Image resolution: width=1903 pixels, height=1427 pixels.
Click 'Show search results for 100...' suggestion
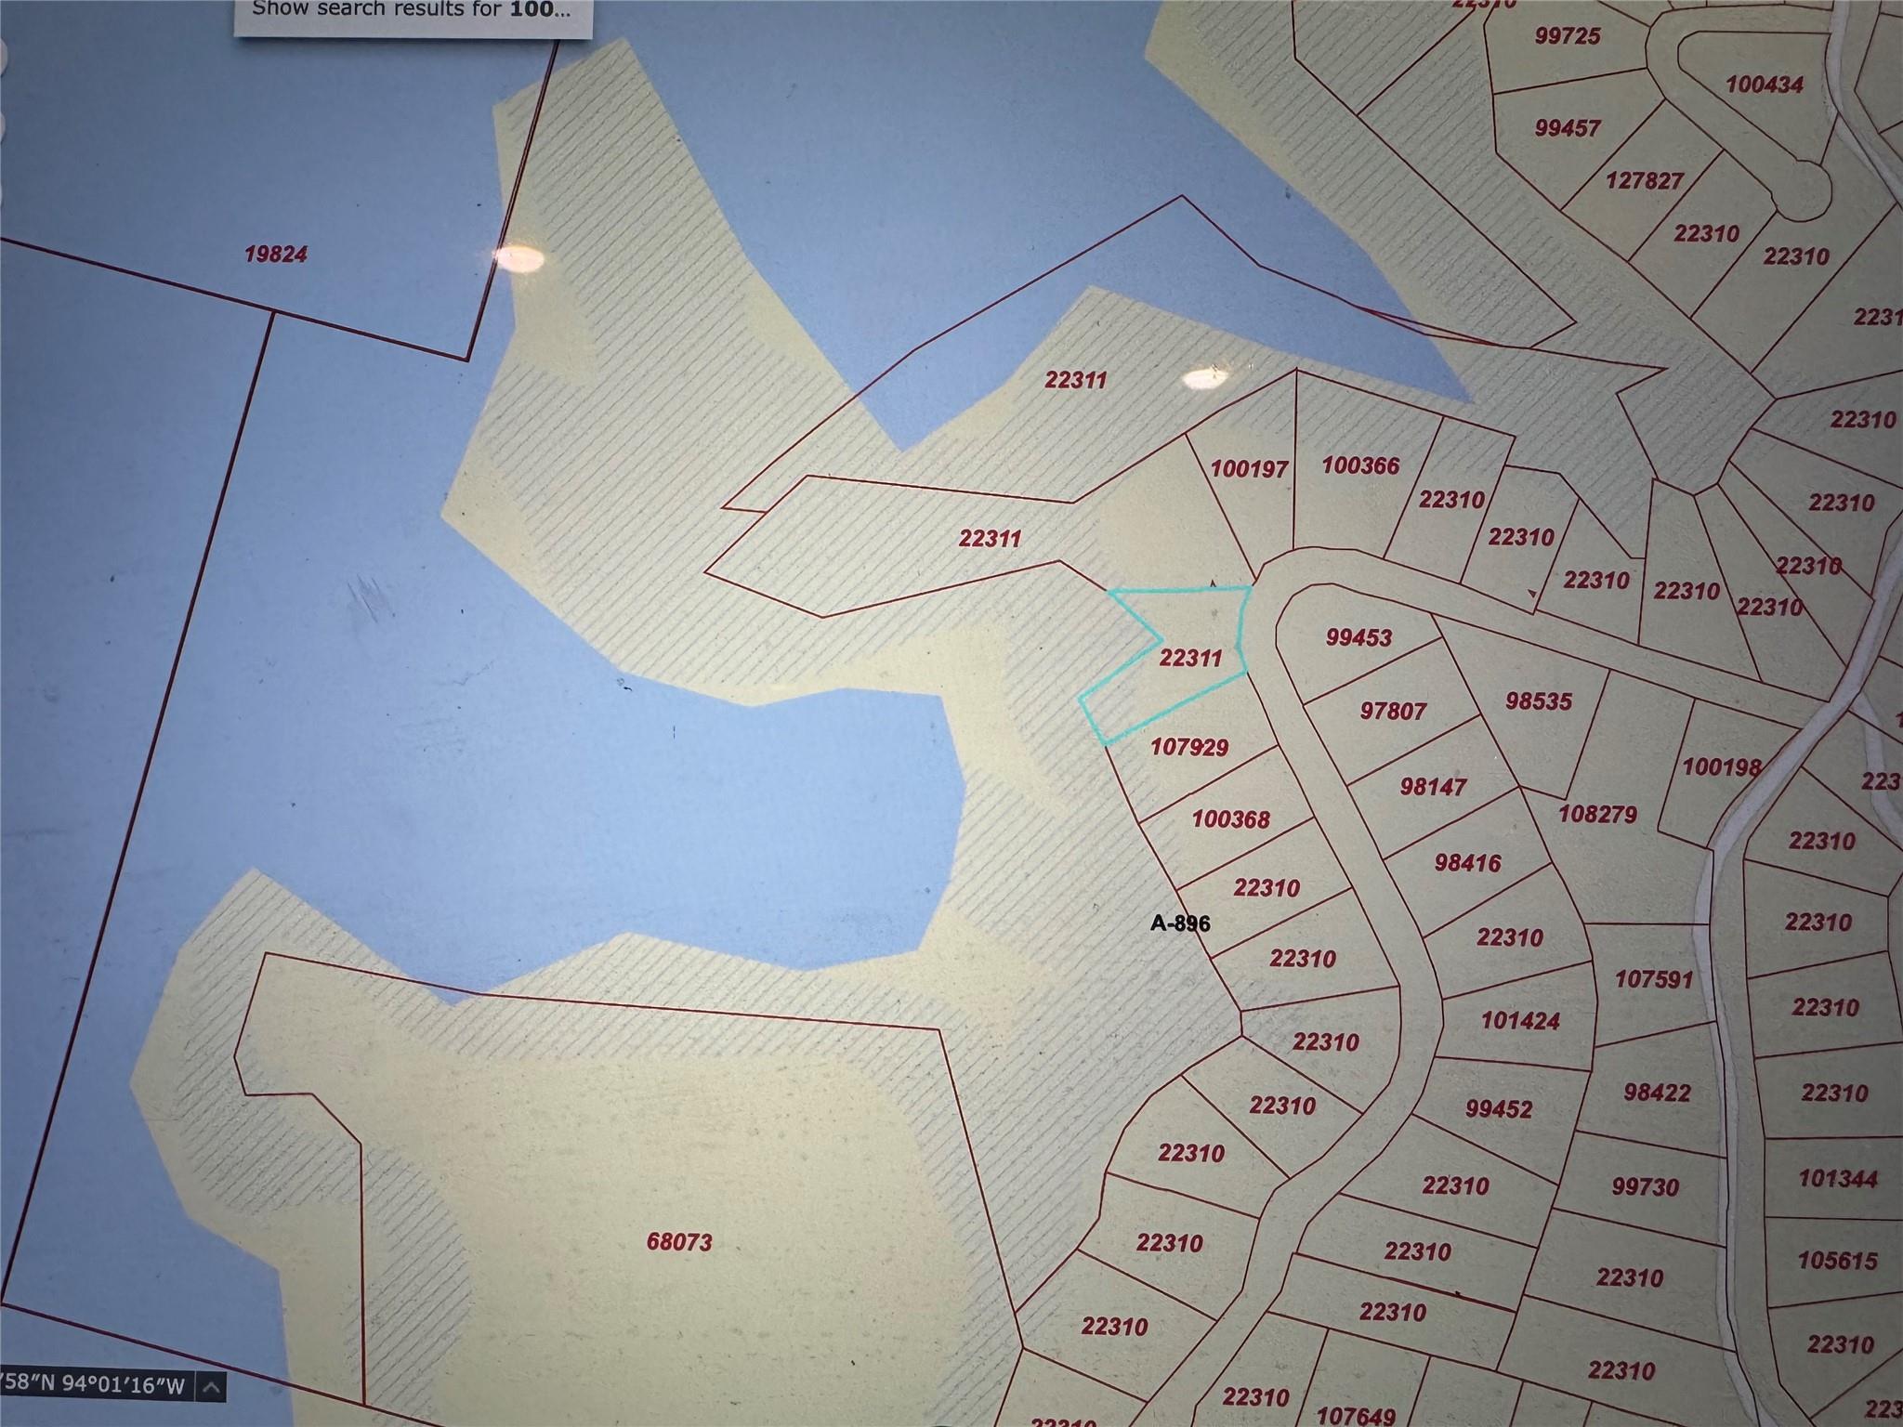[412, 10]
